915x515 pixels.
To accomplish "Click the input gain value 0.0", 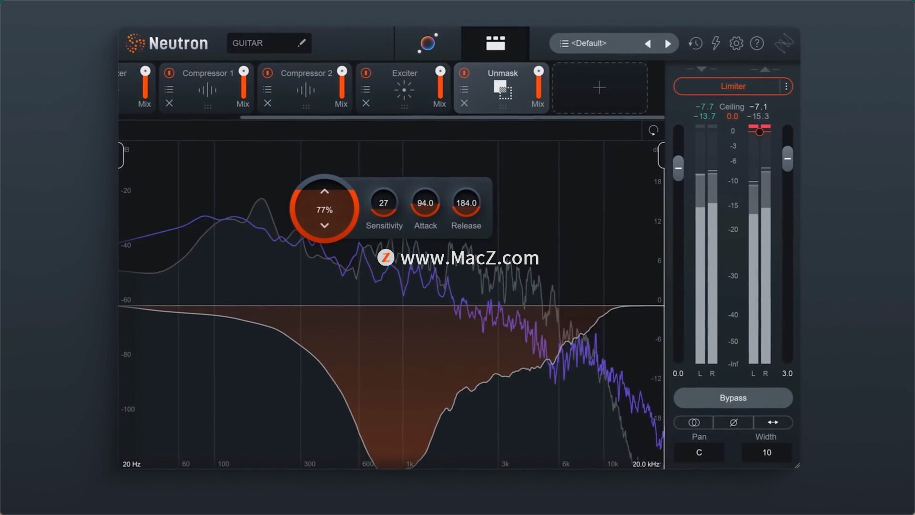I will (x=678, y=373).
